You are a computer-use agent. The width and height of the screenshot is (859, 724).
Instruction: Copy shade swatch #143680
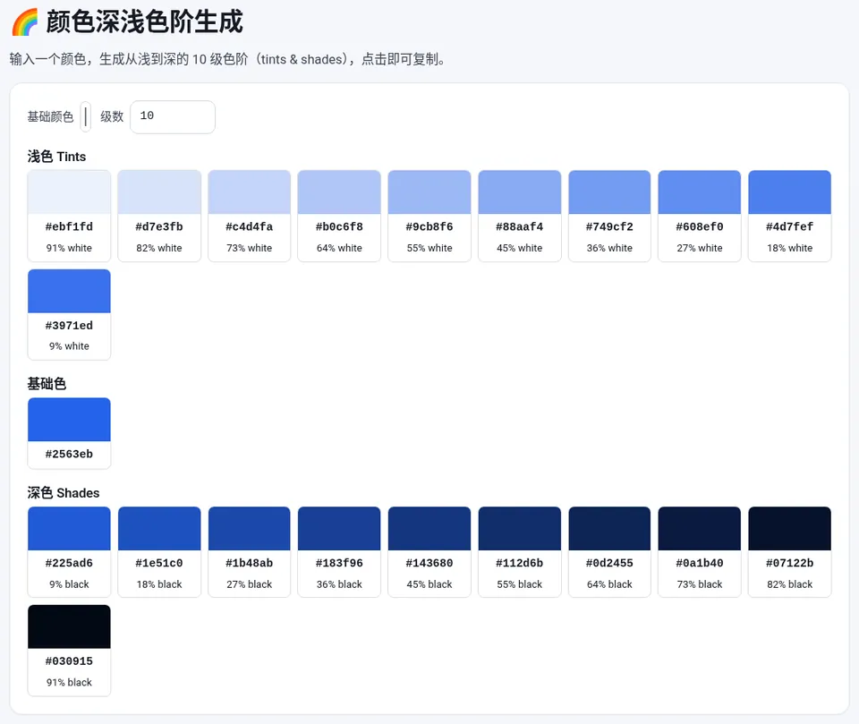[x=429, y=552]
